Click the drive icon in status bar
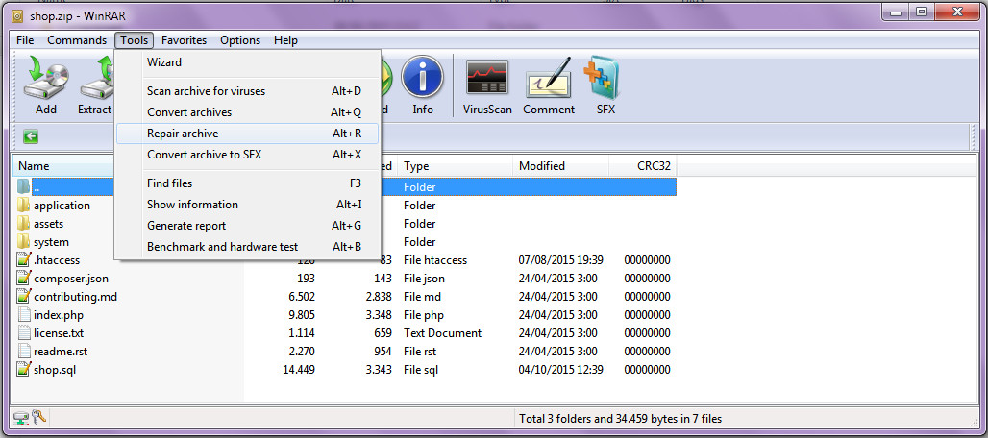Viewport: 988px width, 438px height. pos(21,418)
